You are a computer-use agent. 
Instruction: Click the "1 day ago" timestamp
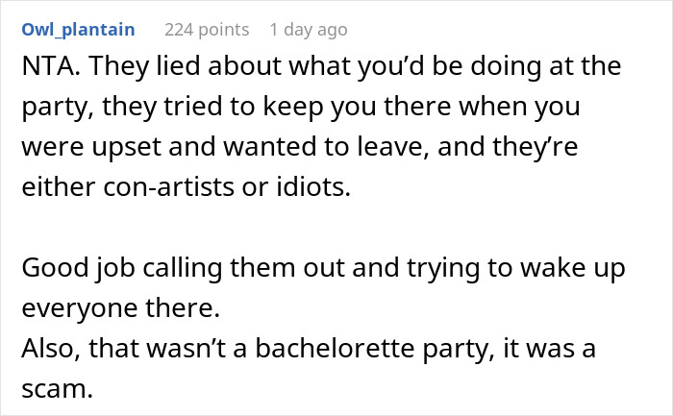click(308, 30)
